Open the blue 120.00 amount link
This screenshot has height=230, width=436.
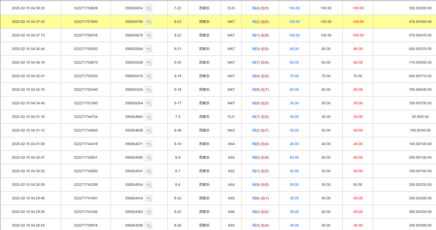294,22
